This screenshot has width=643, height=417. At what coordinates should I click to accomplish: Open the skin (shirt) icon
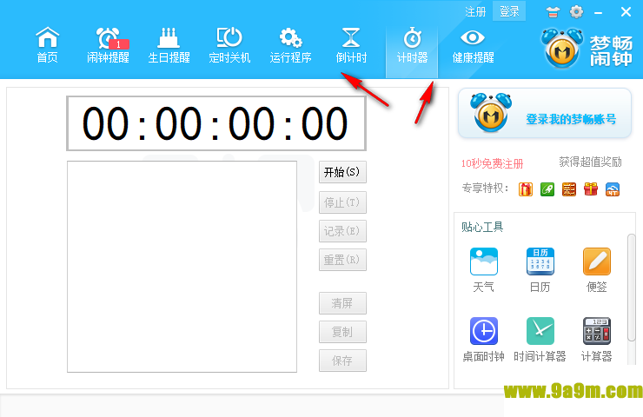coord(553,12)
